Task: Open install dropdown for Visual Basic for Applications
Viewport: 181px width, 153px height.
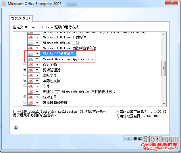Action: 37,59
